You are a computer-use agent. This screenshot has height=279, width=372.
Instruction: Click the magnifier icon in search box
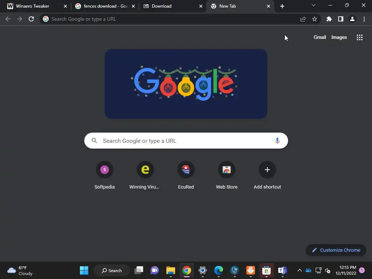[94, 141]
